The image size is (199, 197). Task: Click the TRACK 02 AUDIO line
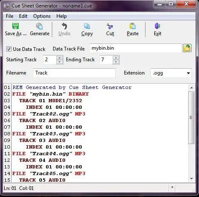tap(42, 120)
